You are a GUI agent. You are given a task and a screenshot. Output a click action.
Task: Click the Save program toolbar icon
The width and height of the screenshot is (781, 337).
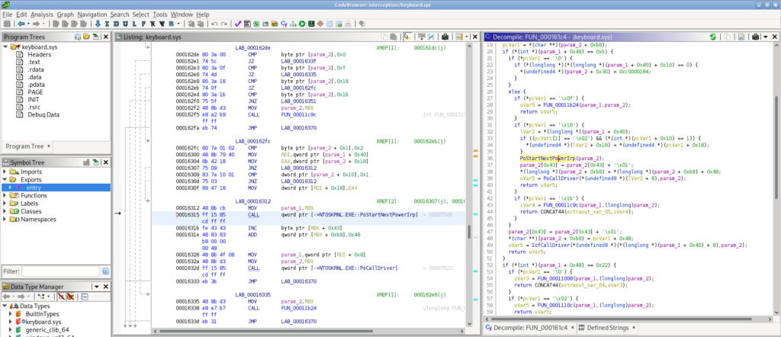7,24
